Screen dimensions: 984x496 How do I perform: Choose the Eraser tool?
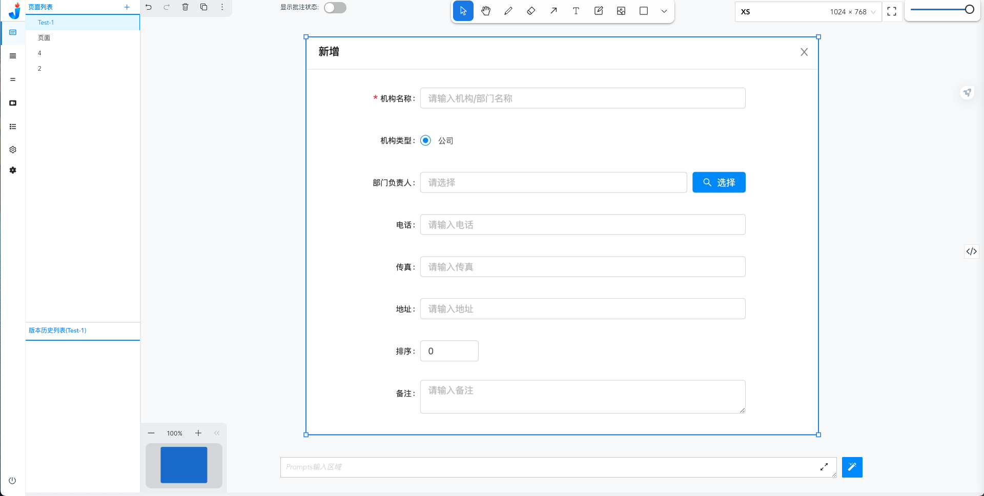531,11
